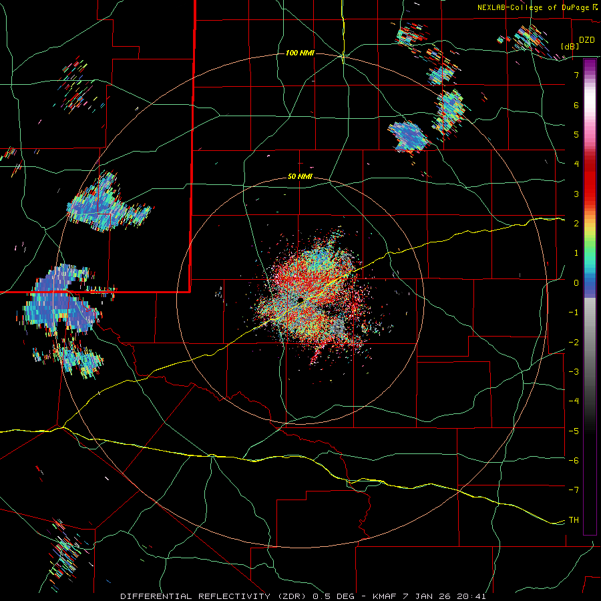Viewport: 601px width, 601px height.
Task: Select the 0 dB scale value
Action: 576,283
